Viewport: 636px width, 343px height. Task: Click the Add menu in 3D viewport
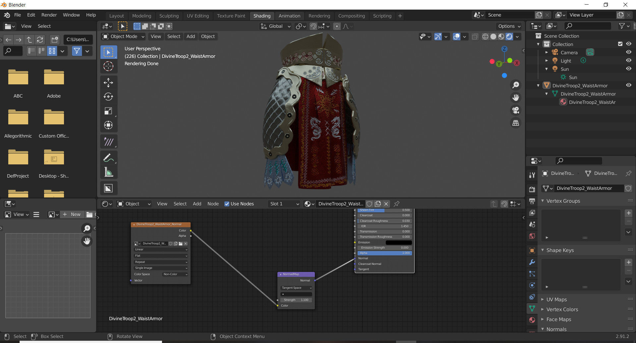(191, 36)
